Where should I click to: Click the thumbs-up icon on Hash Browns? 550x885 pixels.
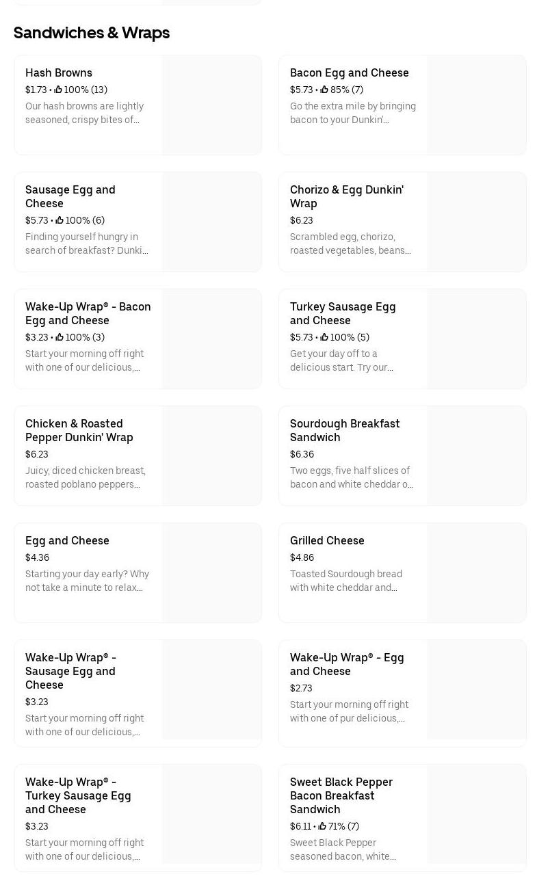coord(58,90)
